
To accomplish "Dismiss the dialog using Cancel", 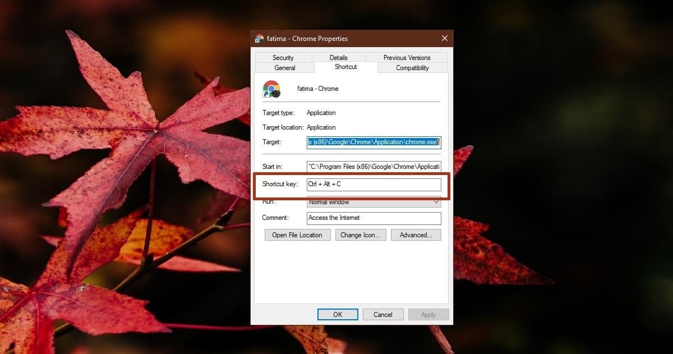I will [383, 314].
